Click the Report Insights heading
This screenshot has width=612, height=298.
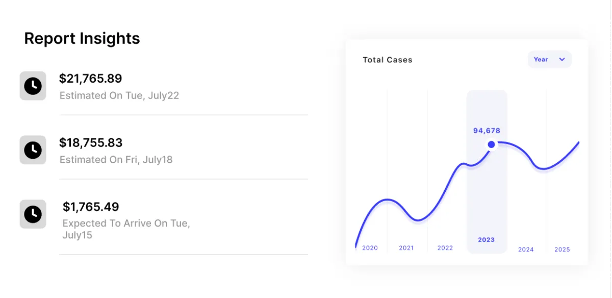pos(82,39)
